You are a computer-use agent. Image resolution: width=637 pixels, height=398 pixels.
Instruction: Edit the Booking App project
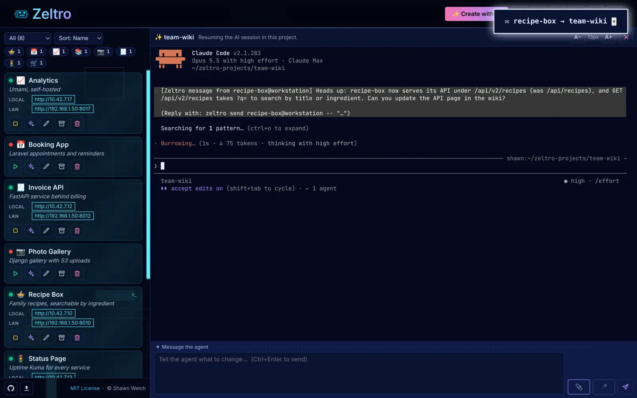46,167
